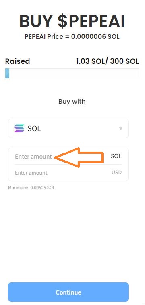The height and width of the screenshot is (305, 145).
Task: Open the SOL currency selector box
Action: click(68, 128)
